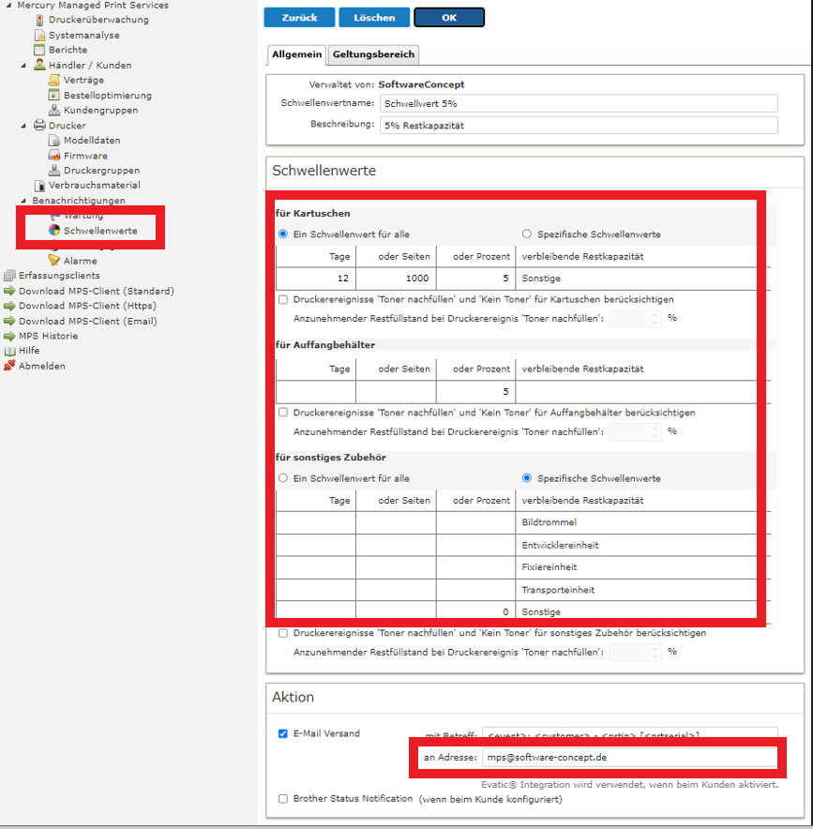Collapse the Benachrichtigungen tree section

pyautogui.click(x=24, y=201)
